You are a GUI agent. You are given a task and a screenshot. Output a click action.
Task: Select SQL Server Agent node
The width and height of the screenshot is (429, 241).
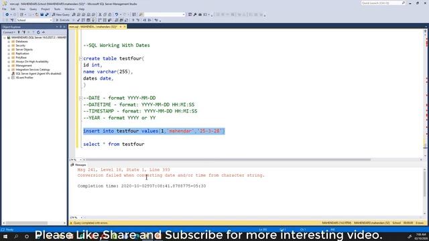click(38, 74)
